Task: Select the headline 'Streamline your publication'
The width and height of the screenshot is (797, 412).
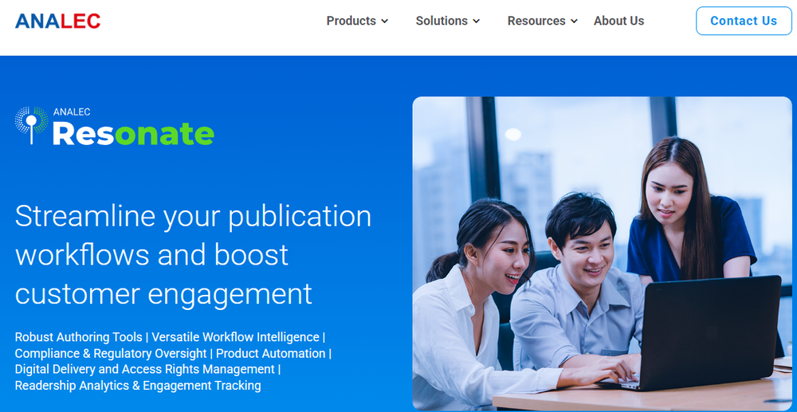Action: [193, 216]
